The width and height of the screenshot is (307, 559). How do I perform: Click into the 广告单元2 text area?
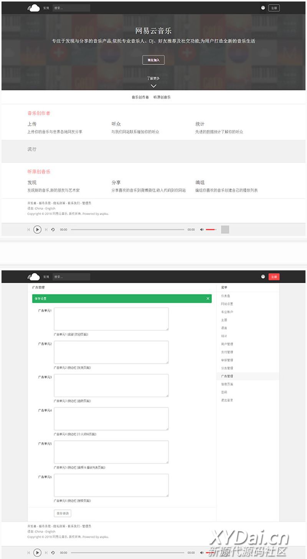(x=111, y=352)
